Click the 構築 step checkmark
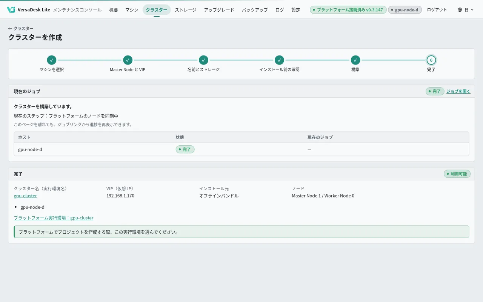The height and width of the screenshot is (302, 483). pos(355,60)
